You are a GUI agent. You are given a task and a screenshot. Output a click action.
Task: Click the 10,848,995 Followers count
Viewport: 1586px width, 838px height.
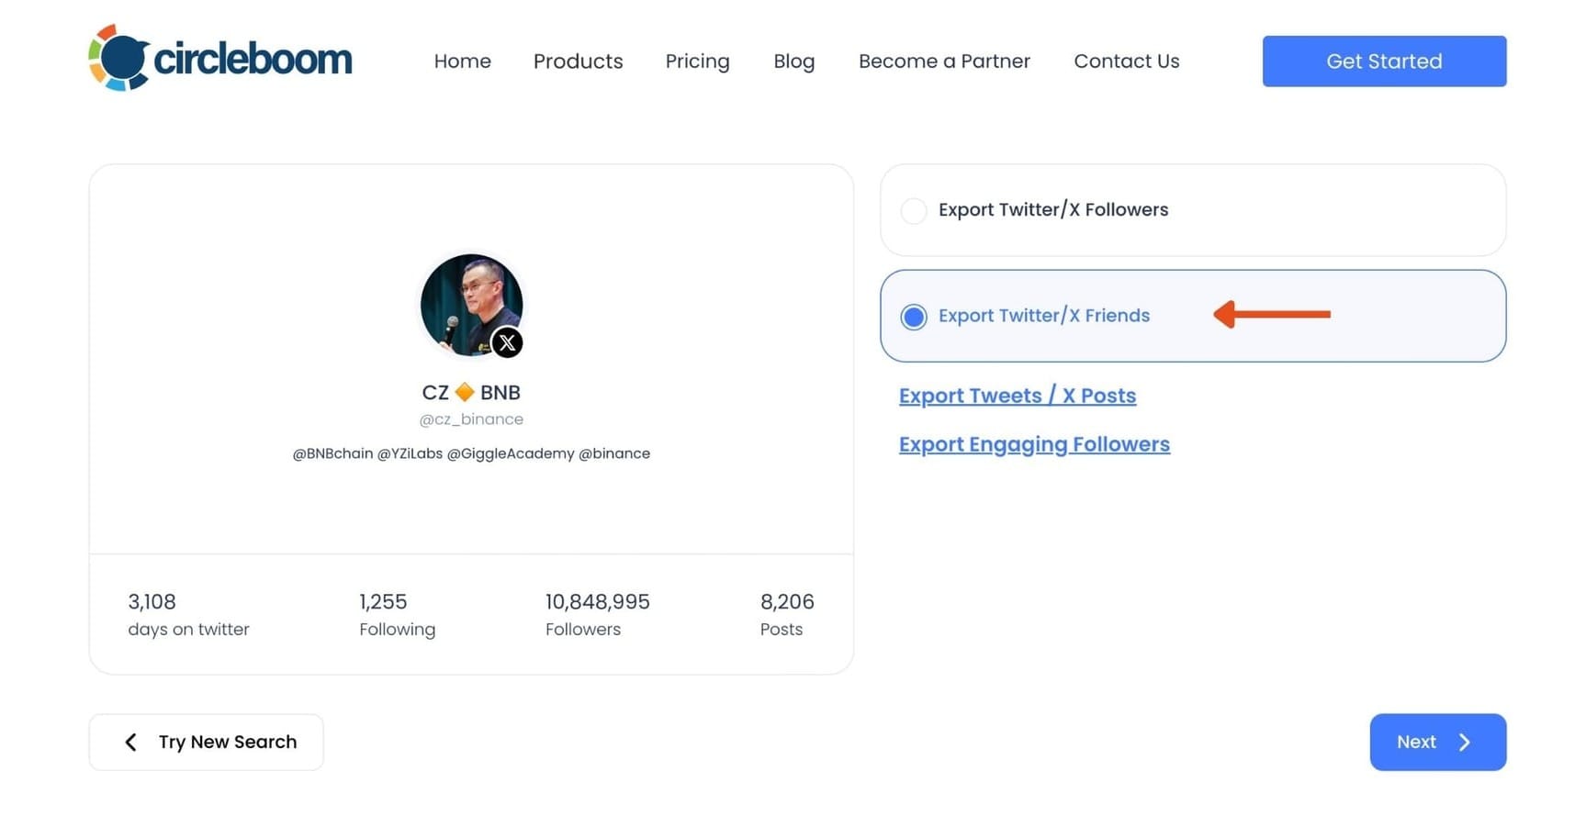(597, 602)
